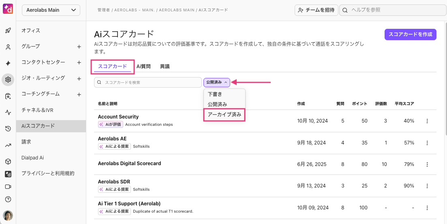Click スコアカードを作成 button

[410, 34]
